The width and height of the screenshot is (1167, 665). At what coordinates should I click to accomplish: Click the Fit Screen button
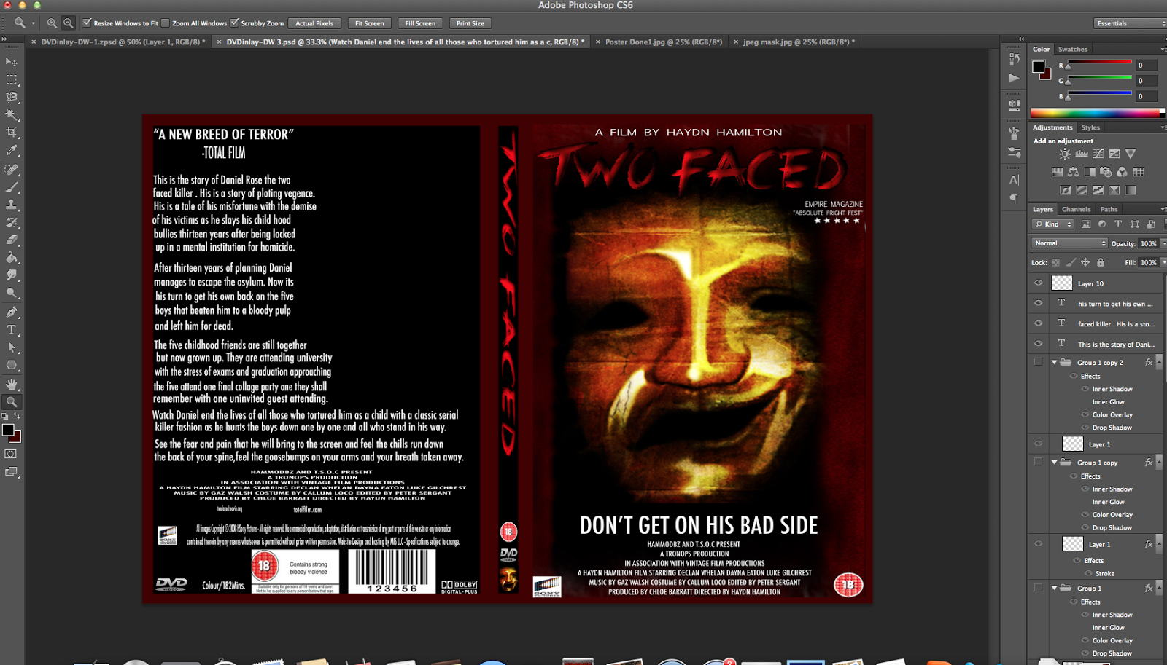click(x=369, y=23)
